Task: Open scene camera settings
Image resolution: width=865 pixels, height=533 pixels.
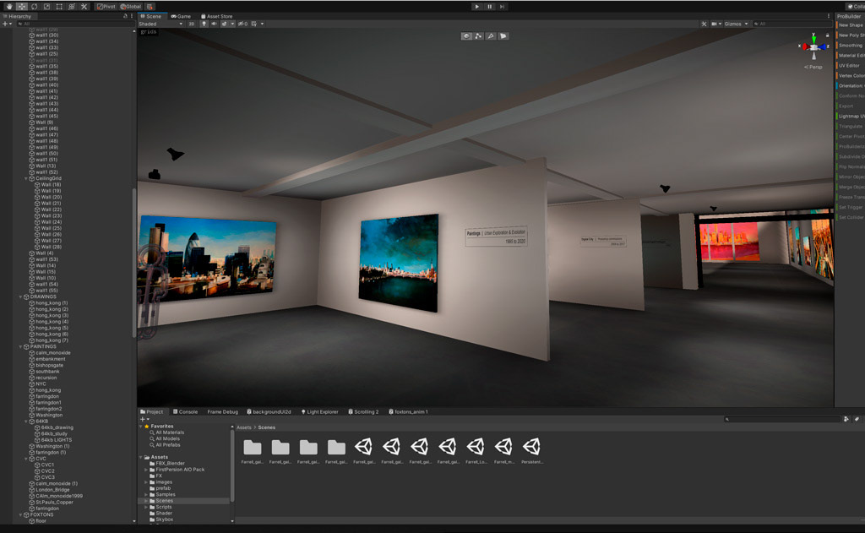Action: [x=716, y=24]
